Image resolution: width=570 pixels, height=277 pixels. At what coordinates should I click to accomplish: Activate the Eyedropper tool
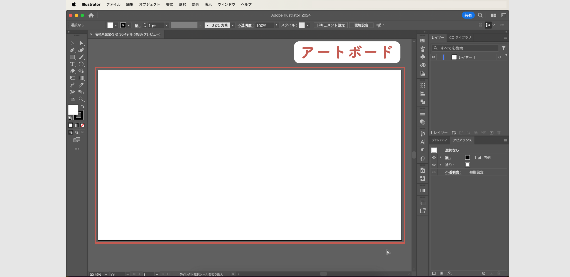point(81,85)
